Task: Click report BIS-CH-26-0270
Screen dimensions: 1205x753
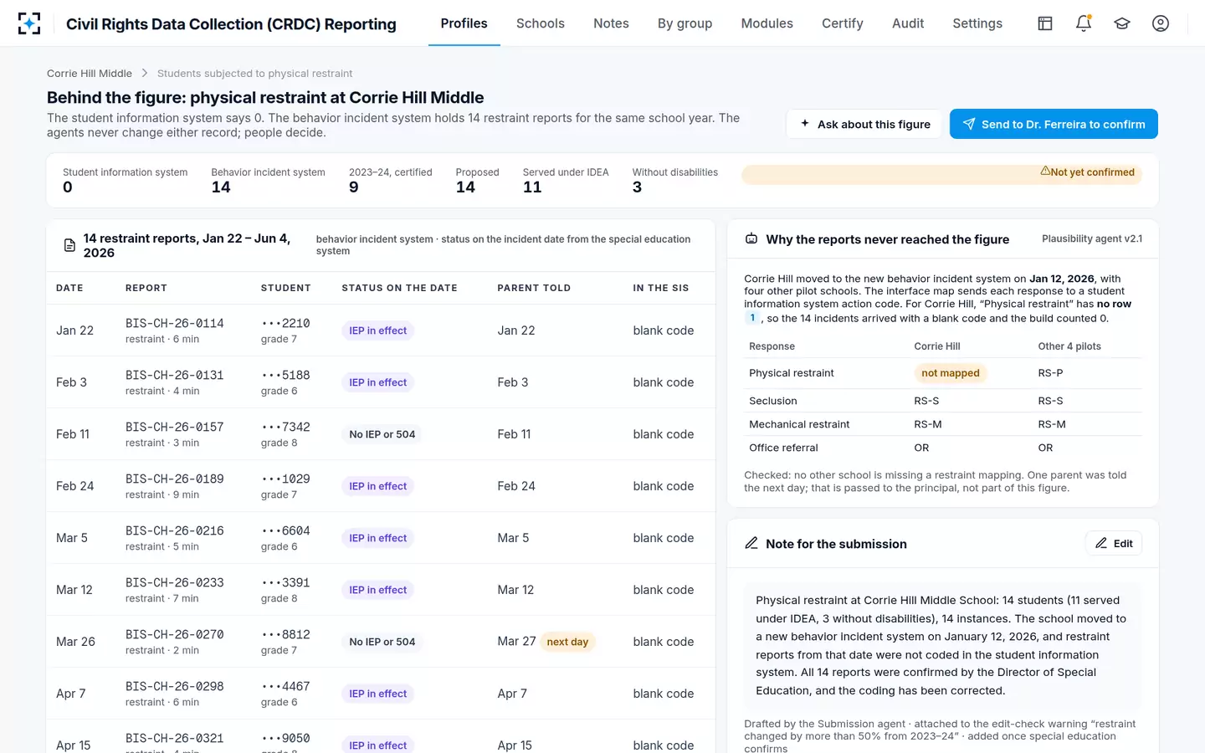Action: [175, 634]
